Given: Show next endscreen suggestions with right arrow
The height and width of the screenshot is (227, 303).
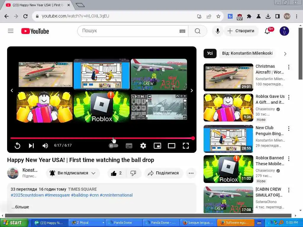Looking at the screenshot, I should click(x=191, y=90).
